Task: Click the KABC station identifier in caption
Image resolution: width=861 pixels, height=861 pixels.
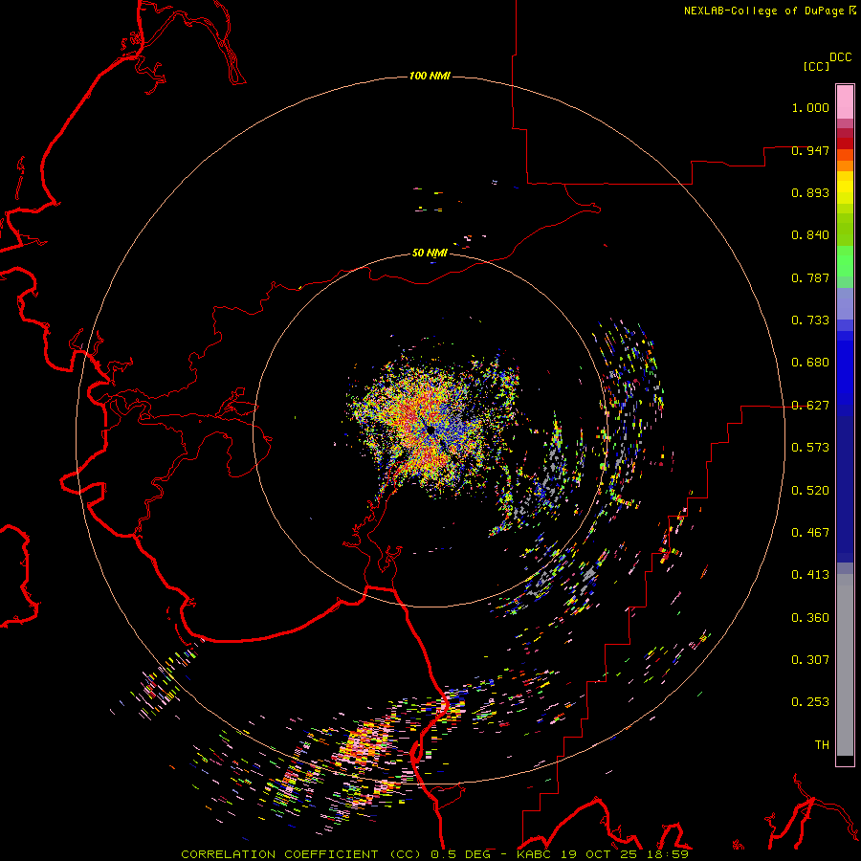Action: coord(536,854)
